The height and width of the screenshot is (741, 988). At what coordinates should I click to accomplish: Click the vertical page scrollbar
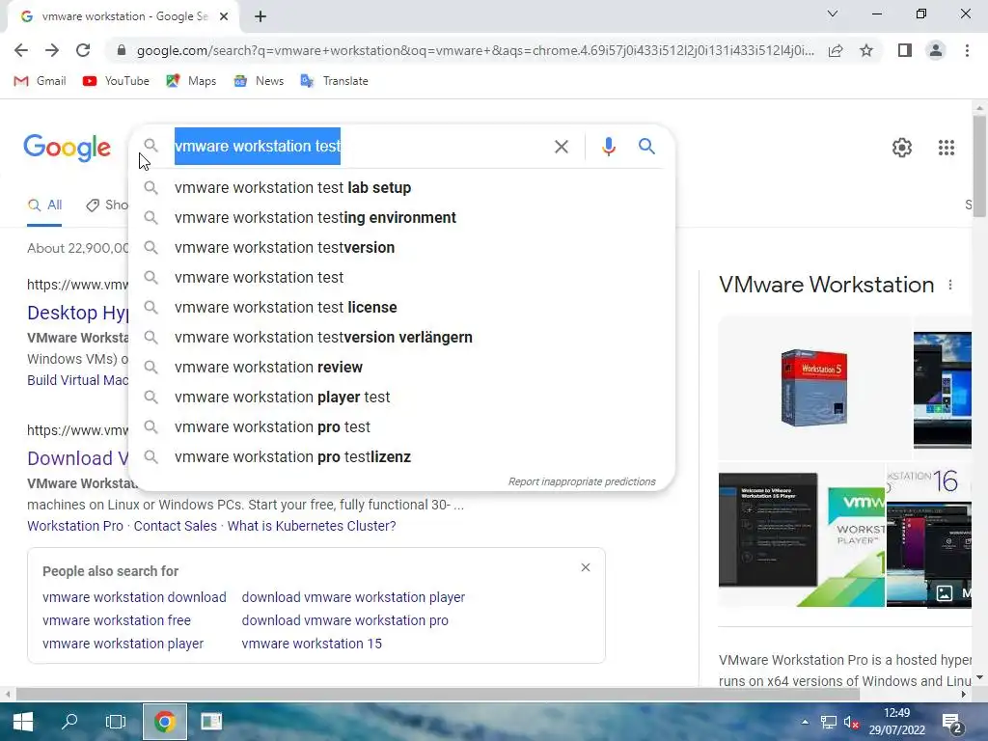979,166
